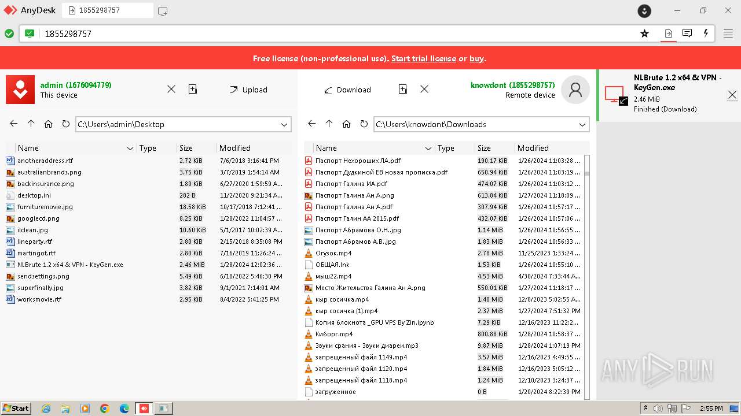741x416 pixels.
Task: Select googlecd.png in local list
Action: point(38,218)
